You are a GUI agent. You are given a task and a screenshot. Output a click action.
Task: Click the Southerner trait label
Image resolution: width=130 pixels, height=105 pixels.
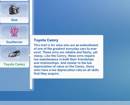[x=14, y=42]
